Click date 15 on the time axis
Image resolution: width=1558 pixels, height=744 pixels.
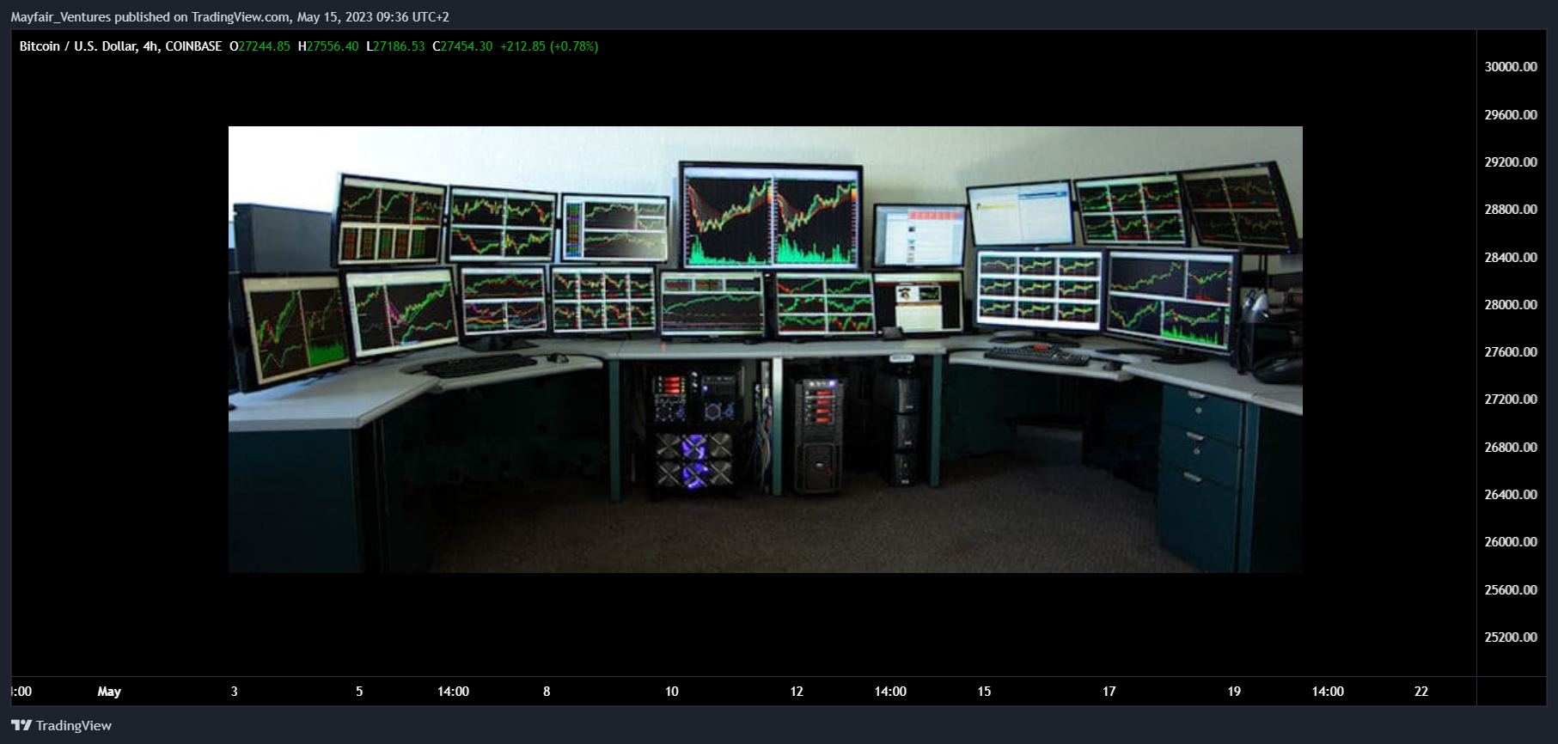(984, 692)
